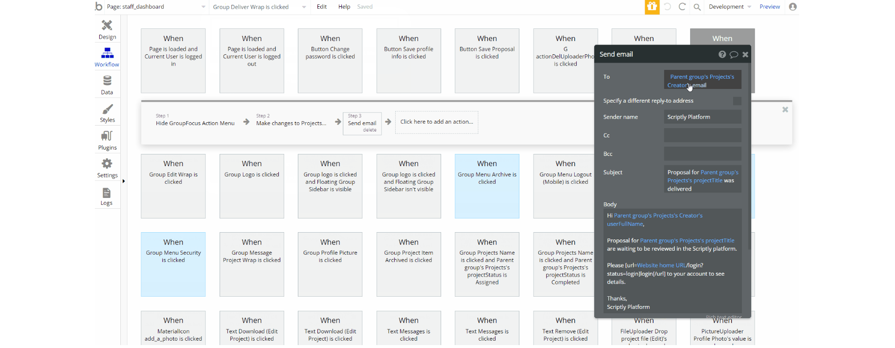Open the Help menu

(x=344, y=7)
